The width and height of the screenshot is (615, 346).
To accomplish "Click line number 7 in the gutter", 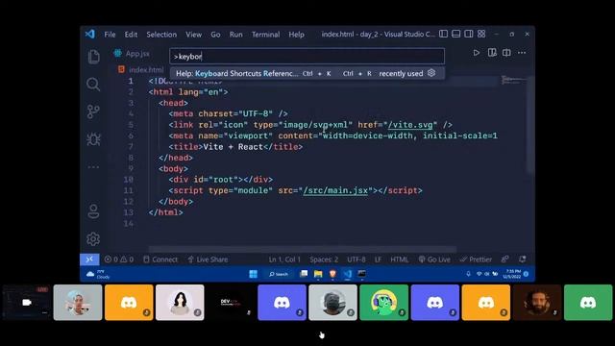I will pyautogui.click(x=131, y=147).
